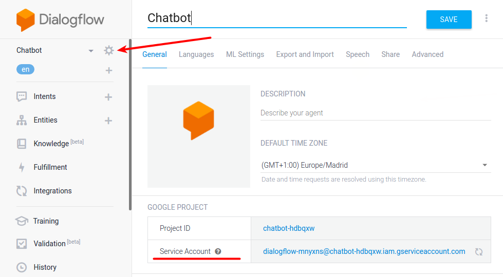Click the Integrations cycle icon
This screenshot has width=503, height=277.
22,191
